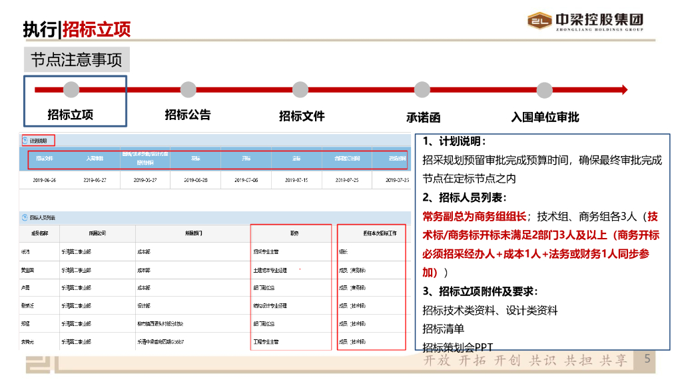Click the 入围单位审批 step label
This screenshot has width=682, height=384.
tap(545, 117)
